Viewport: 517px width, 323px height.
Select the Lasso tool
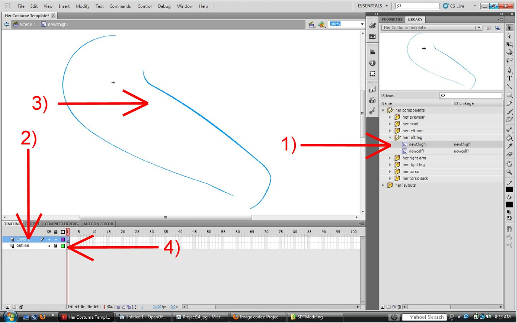click(509, 61)
